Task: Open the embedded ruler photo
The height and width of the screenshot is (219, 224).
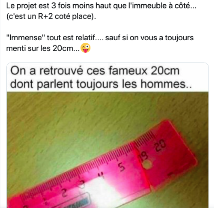Action: tap(108, 150)
